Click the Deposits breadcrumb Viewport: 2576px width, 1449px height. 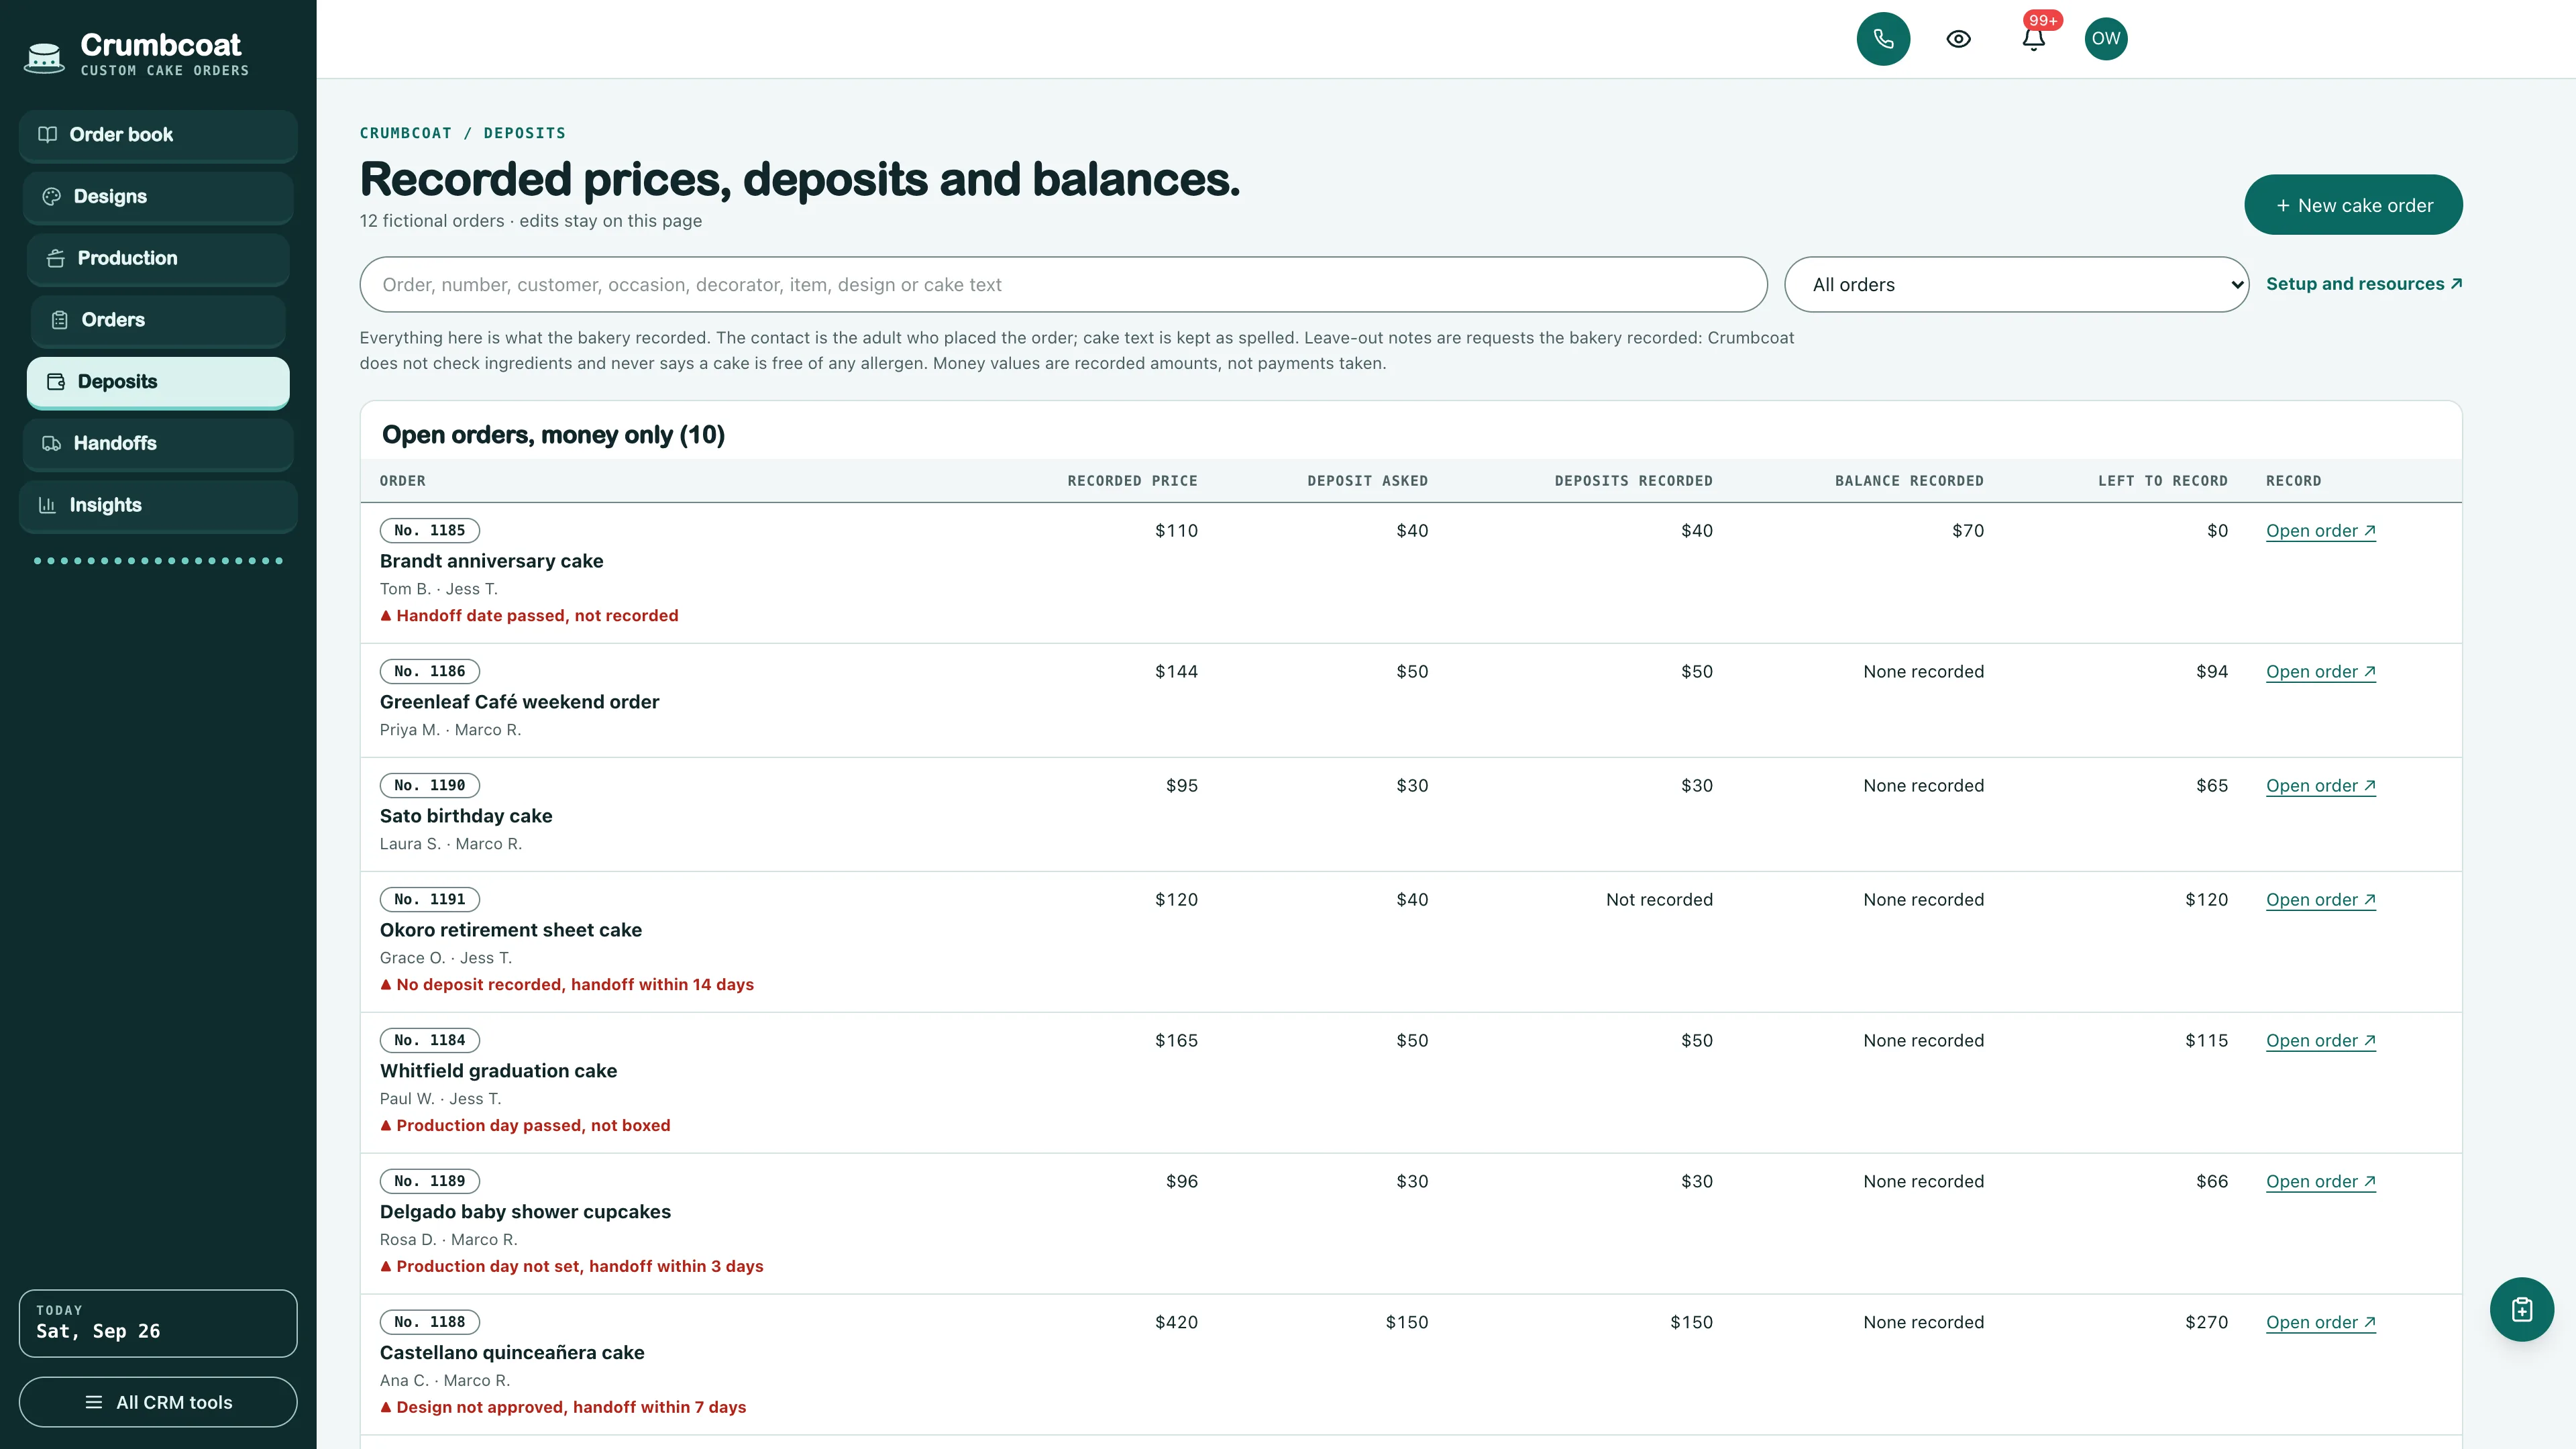(x=525, y=133)
